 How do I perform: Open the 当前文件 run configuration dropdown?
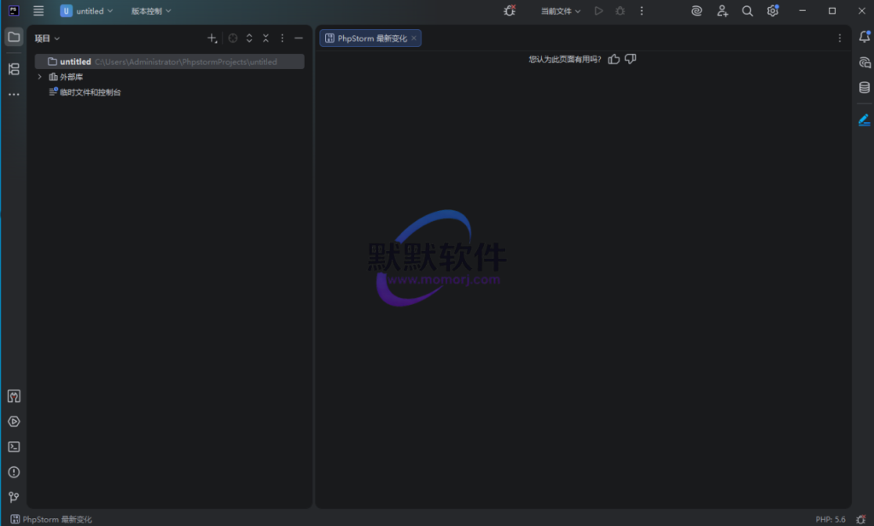[561, 10]
